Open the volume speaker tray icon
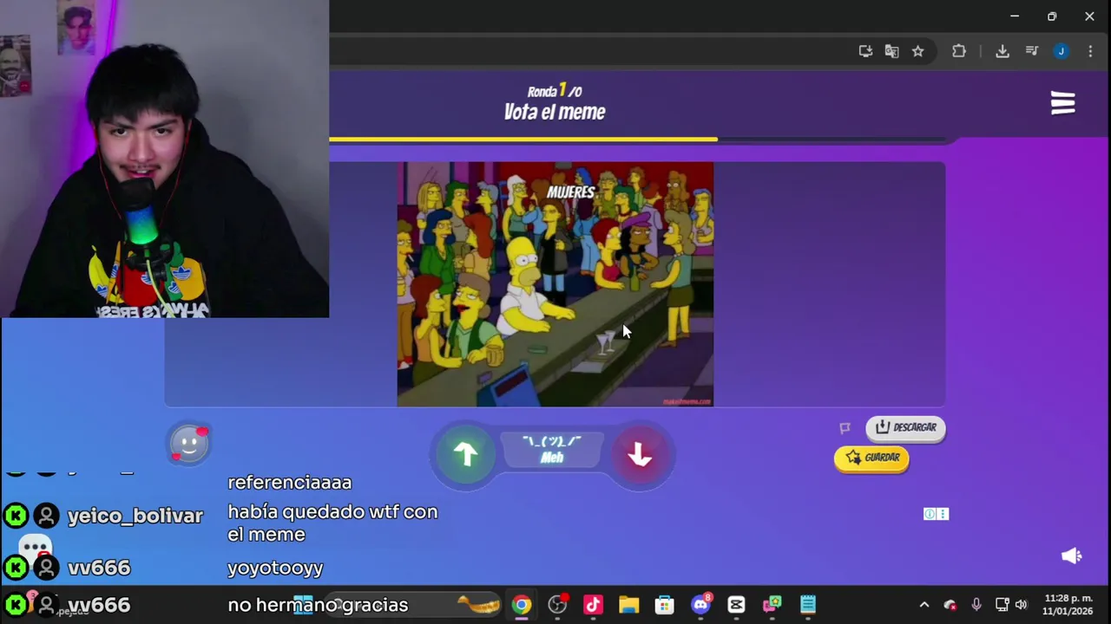Screen dimensions: 1111x624 tap(1022, 605)
